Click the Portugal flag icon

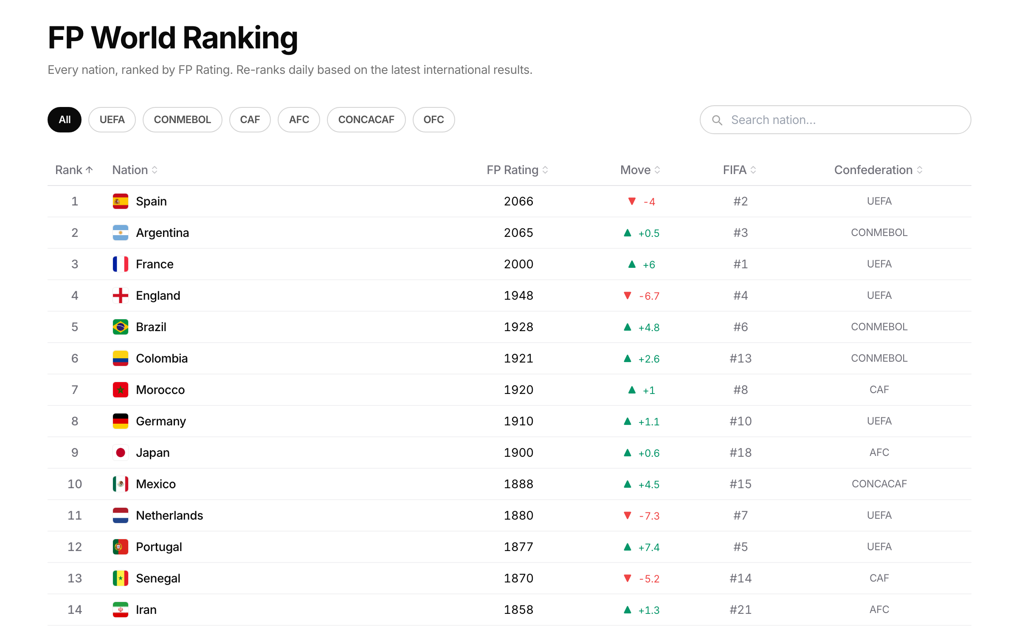(121, 547)
